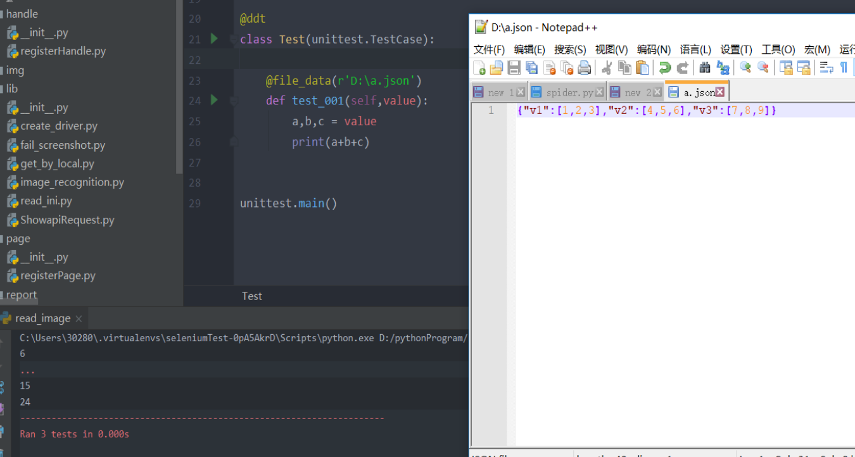Toggle word wrap icon in Notepad++
The image size is (855, 457).
pos(826,68)
